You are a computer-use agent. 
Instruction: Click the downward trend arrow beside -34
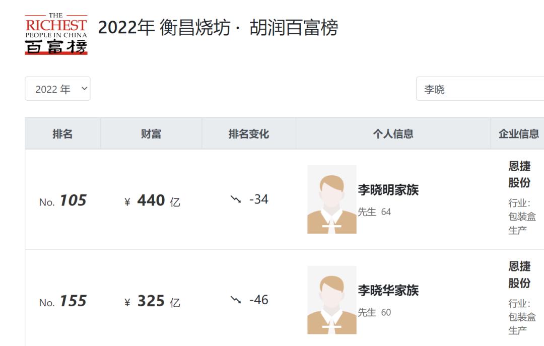236,199
